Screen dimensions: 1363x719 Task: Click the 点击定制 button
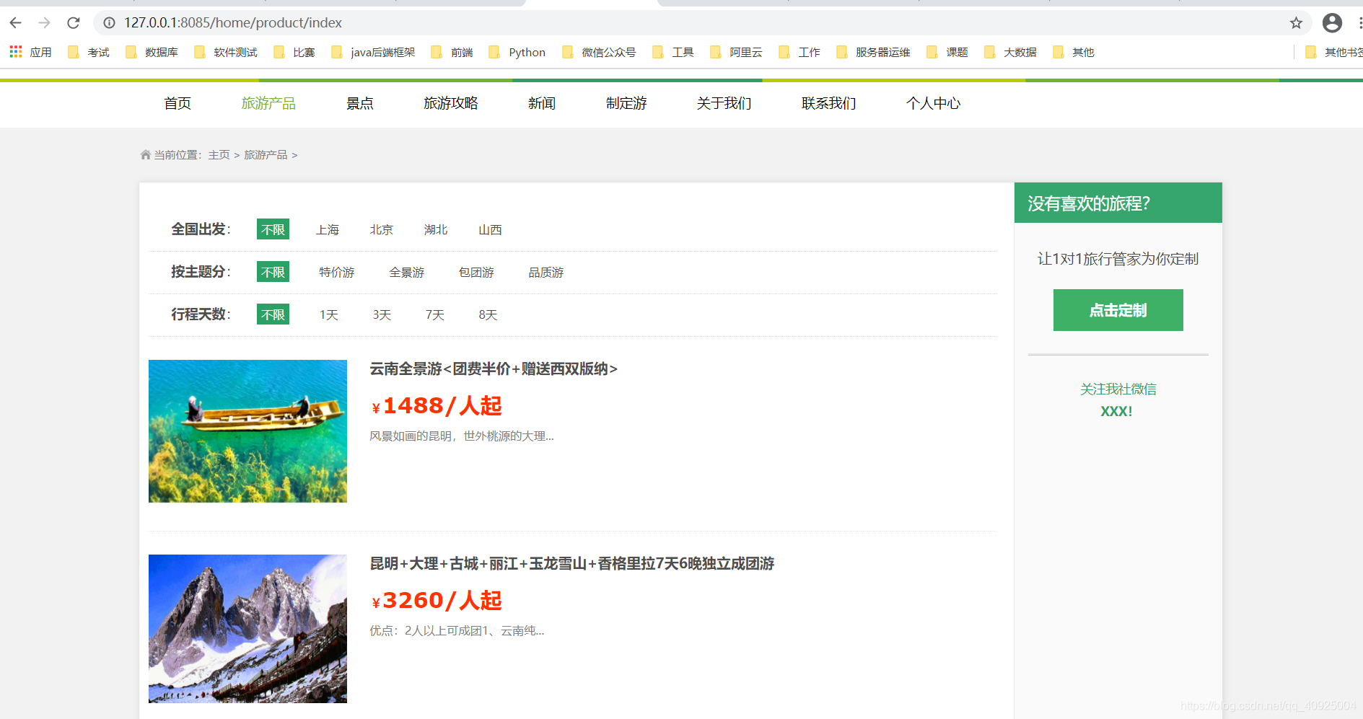[x=1118, y=310]
